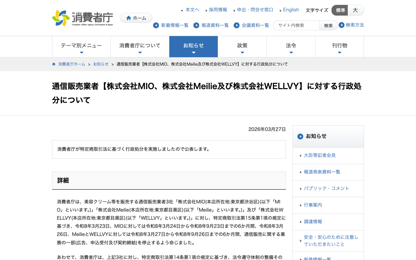Set font size to 標準

tap(340, 10)
